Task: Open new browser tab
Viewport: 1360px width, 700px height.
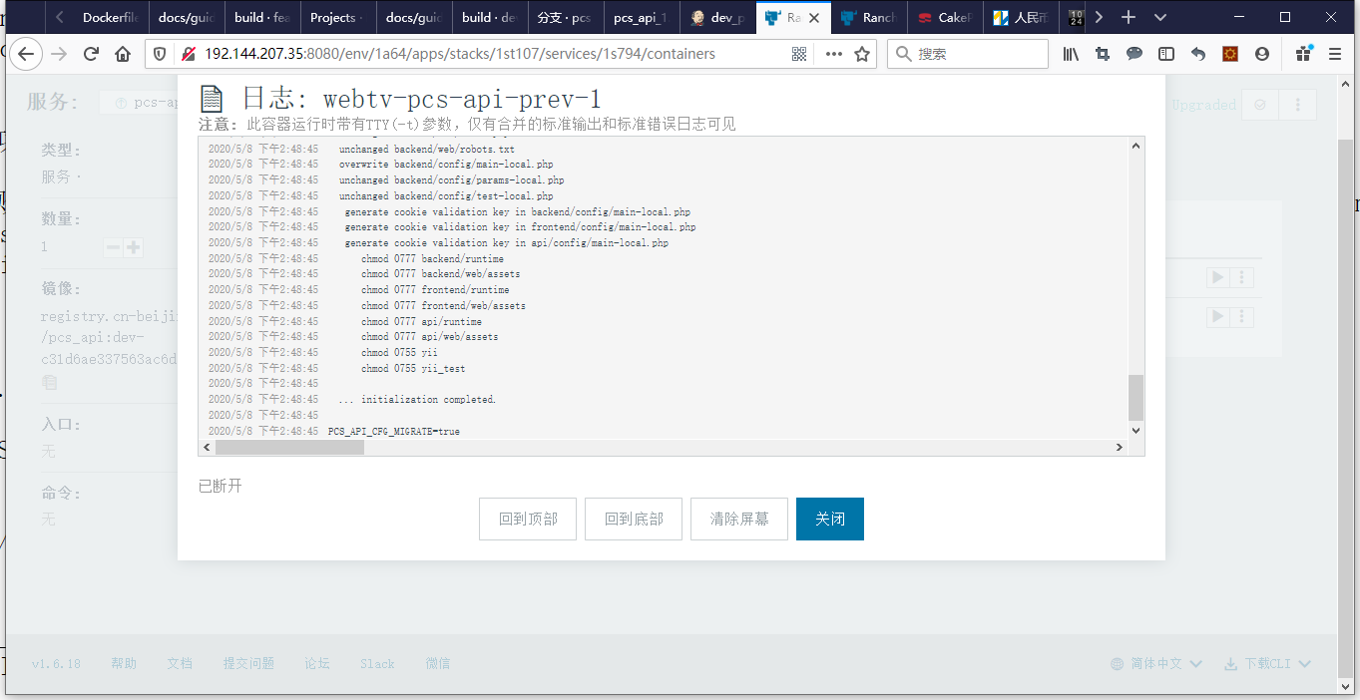Action: pyautogui.click(x=1129, y=17)
